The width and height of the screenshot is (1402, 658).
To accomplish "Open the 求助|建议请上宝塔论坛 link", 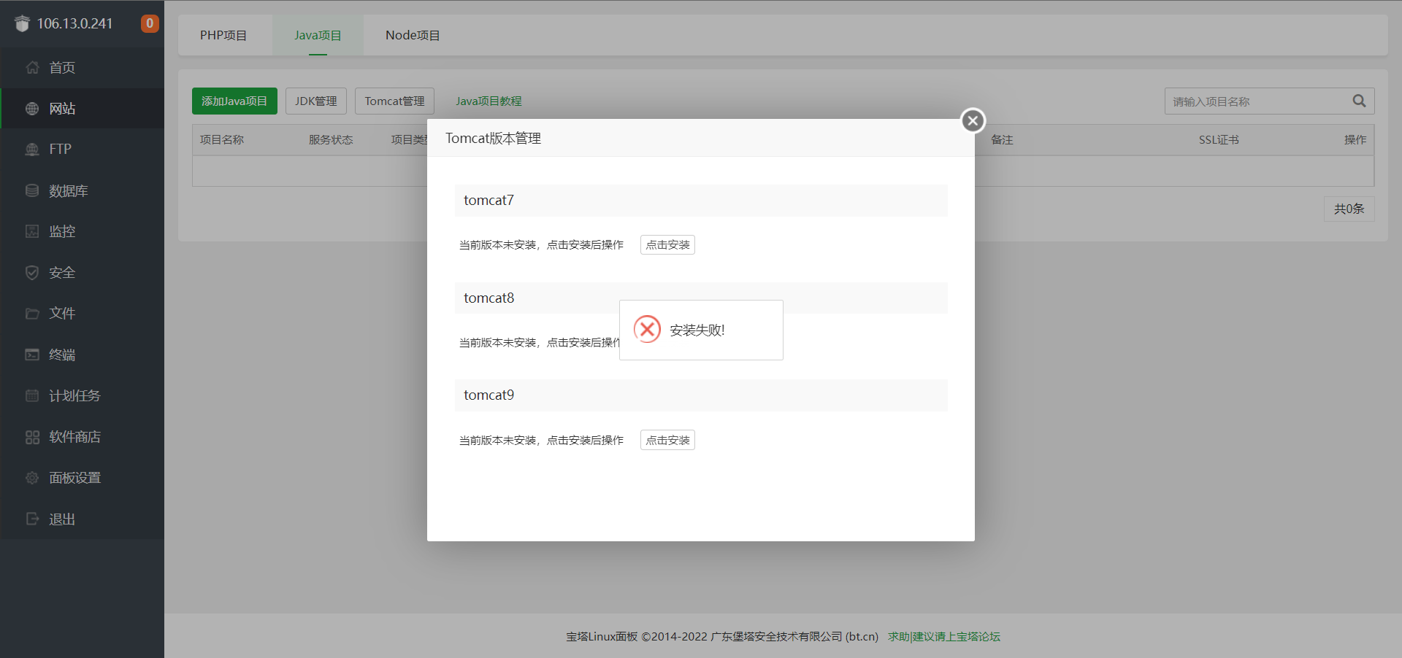I will (x=944, y=636).
